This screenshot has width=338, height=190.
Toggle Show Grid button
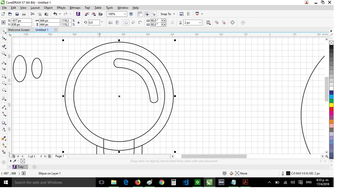(147, 14)
